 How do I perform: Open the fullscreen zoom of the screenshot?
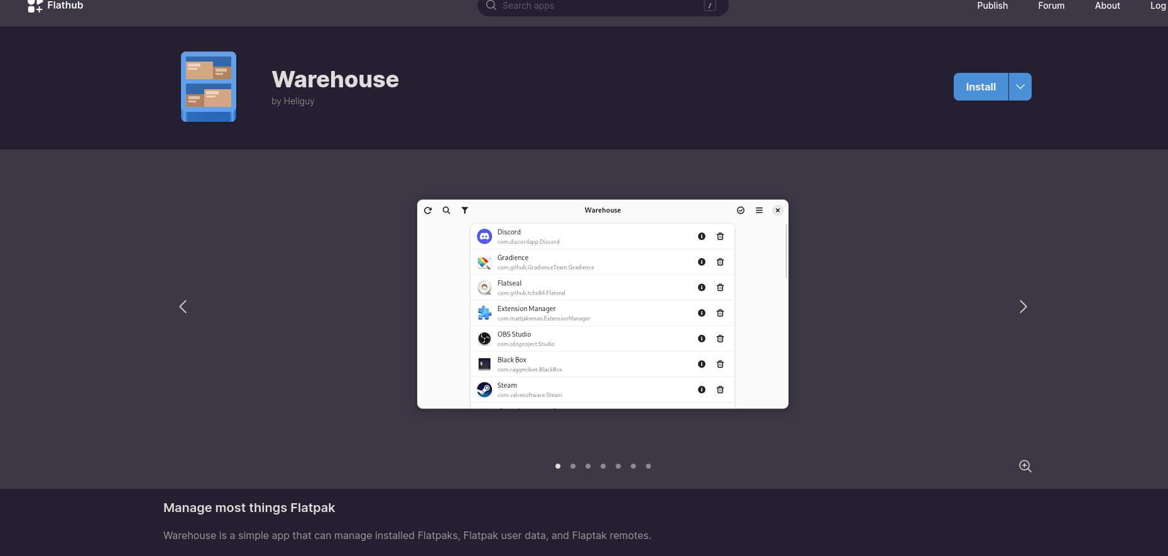1025,466
